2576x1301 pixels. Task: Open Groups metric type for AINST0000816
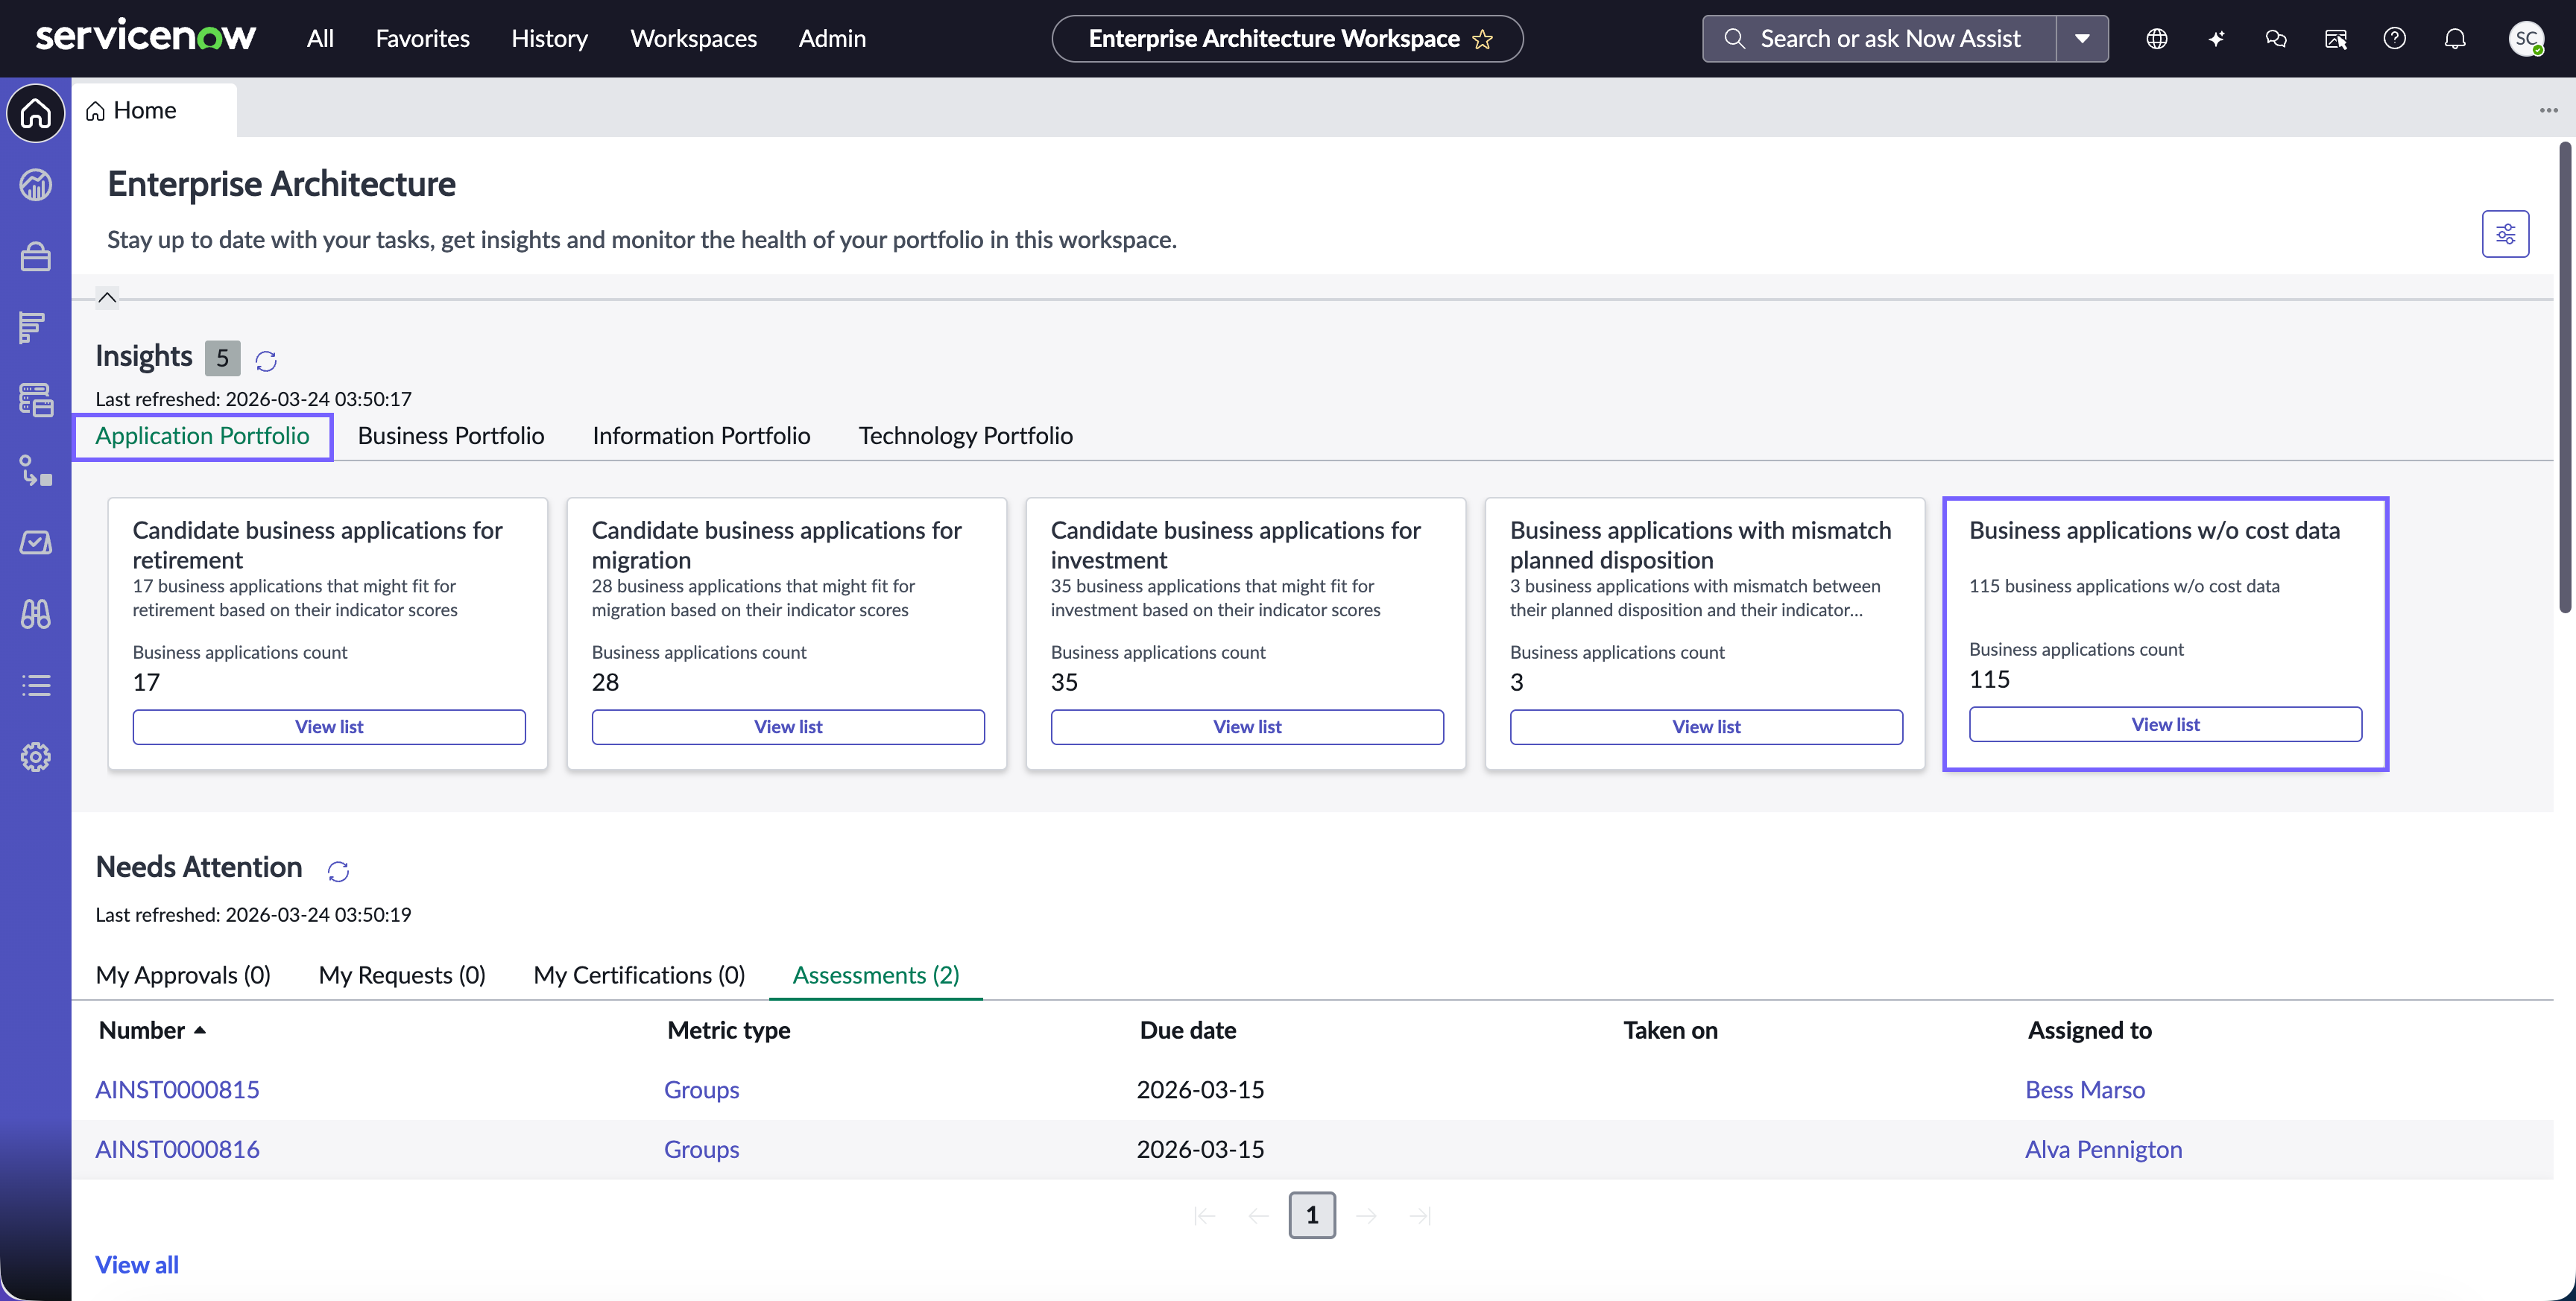(701, 1149)
